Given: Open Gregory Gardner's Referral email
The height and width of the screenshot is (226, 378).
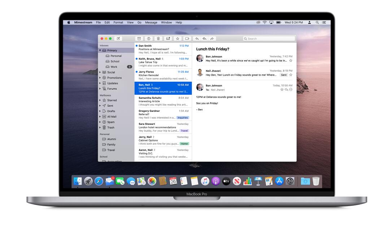Looking at the screenshot, I should (x=163, y=114).
